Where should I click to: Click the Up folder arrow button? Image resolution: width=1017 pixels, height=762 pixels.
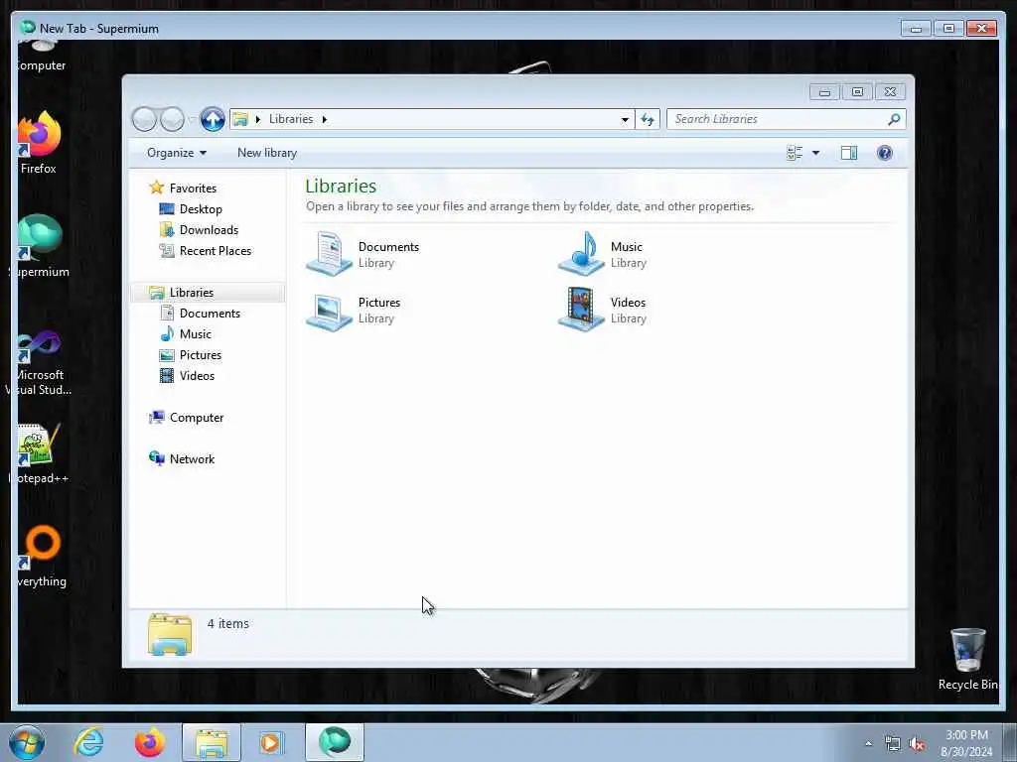pyautogui.click(x=213, y=119)
